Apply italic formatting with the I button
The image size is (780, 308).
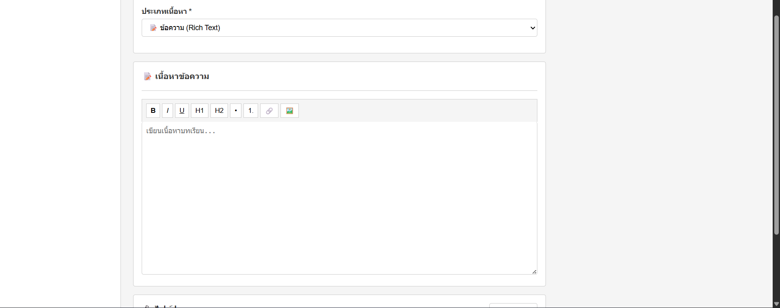[168, 110]
